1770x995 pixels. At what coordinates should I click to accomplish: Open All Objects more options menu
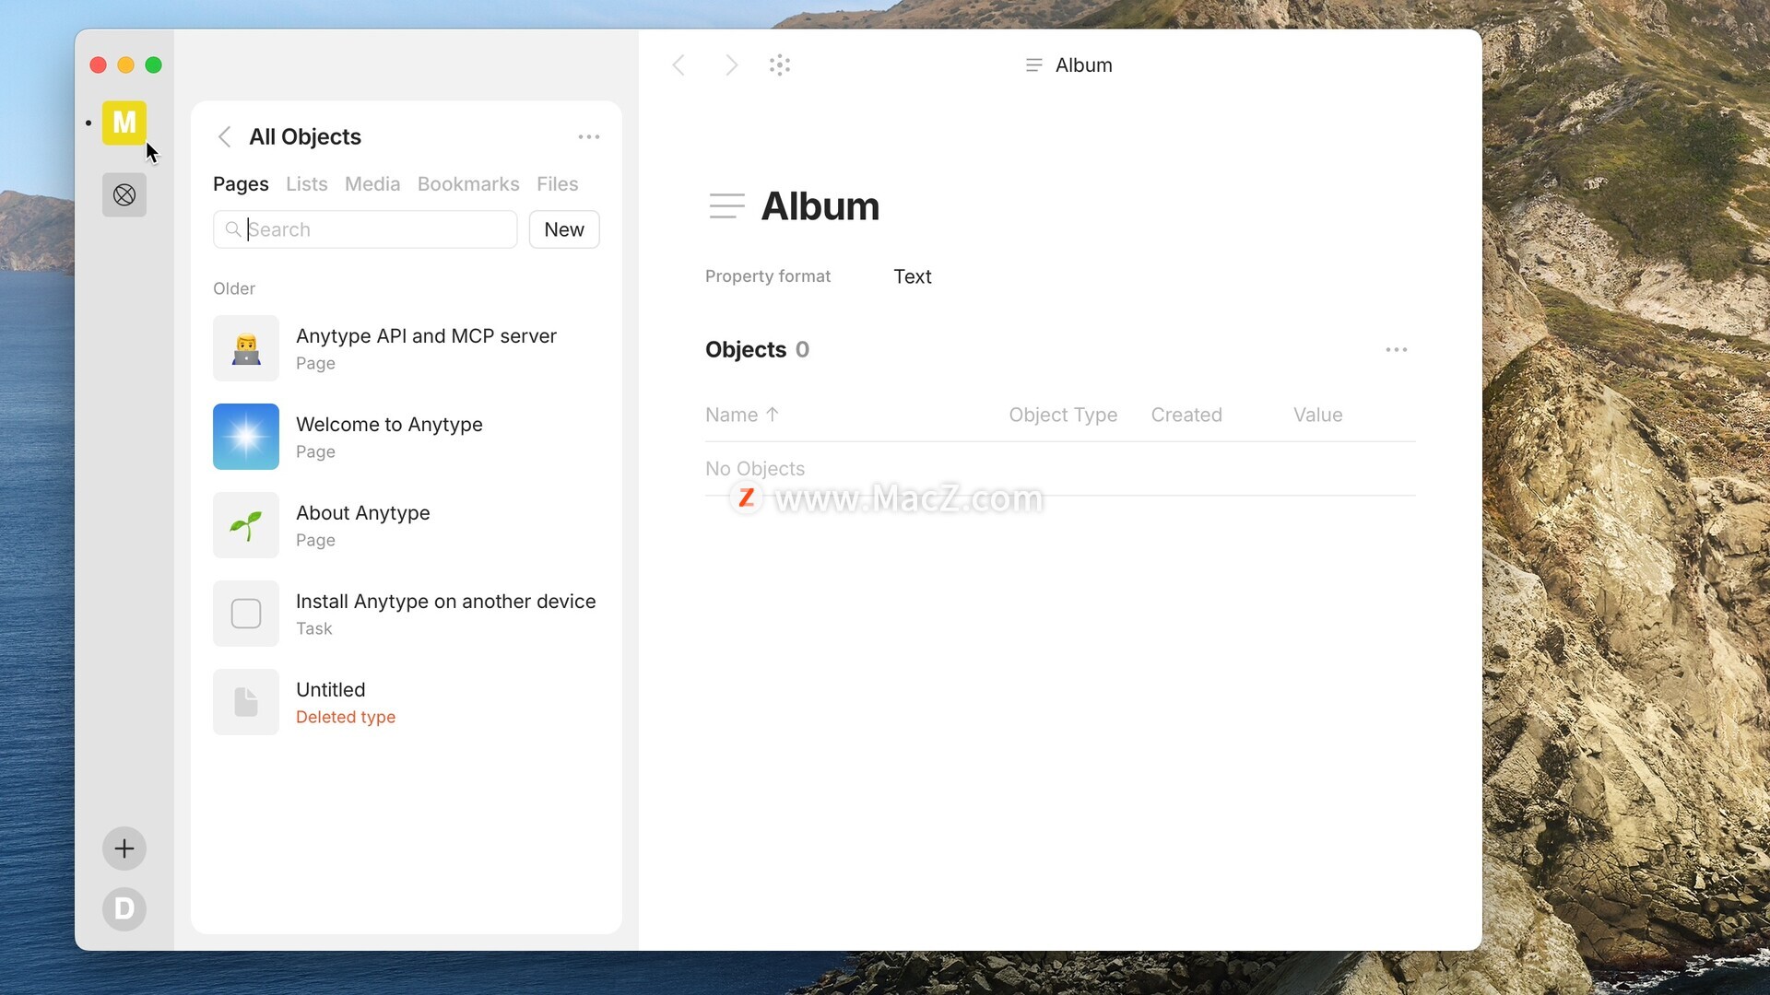[x=589, y=137]
